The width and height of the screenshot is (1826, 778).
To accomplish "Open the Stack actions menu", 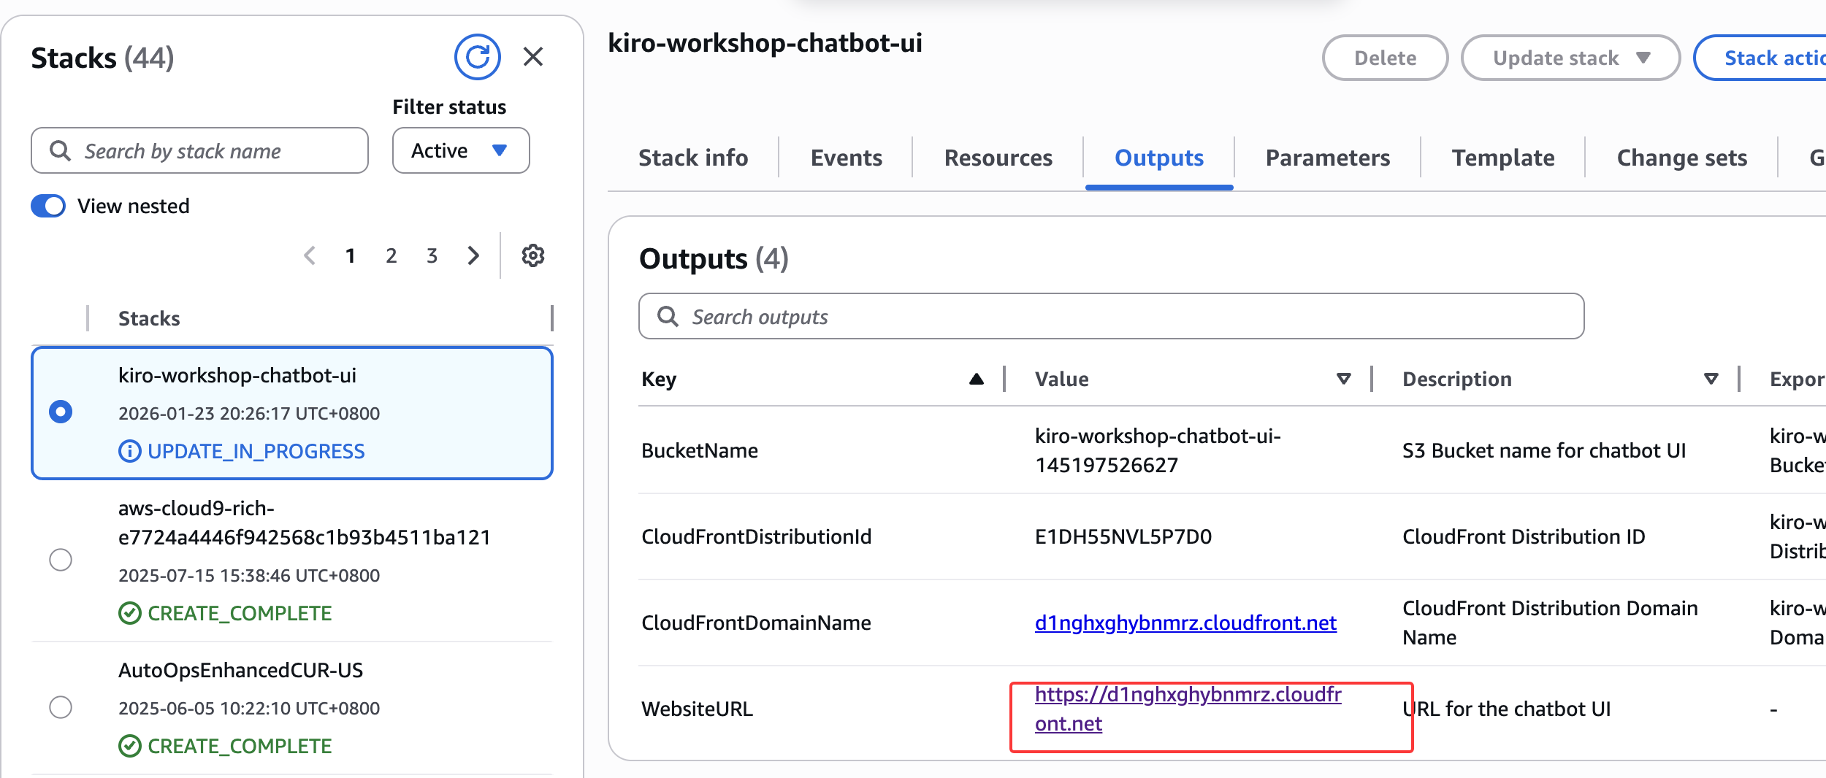I will click(x=1768, y=58).
